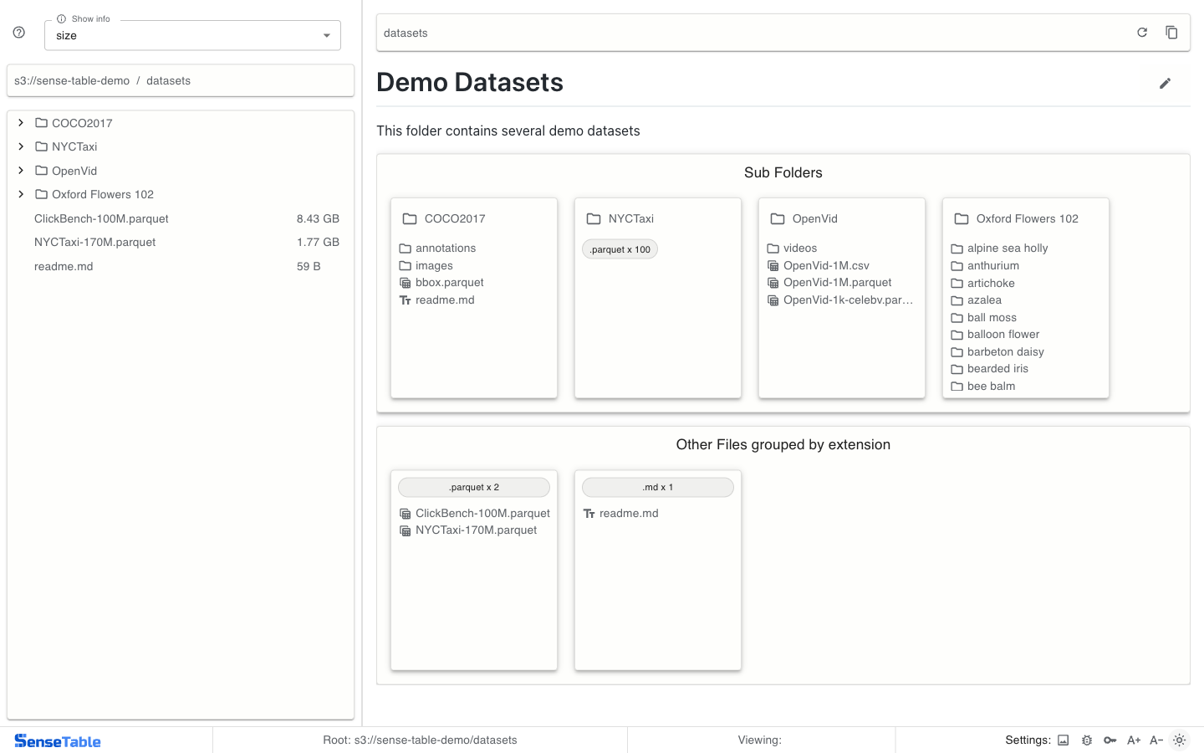
Task: Open the OpenVid-1M.csv file in OpenVid card
Action: point(826,266)
